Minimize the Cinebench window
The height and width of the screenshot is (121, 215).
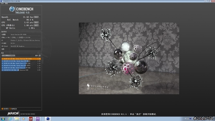(x=205, y=1)
